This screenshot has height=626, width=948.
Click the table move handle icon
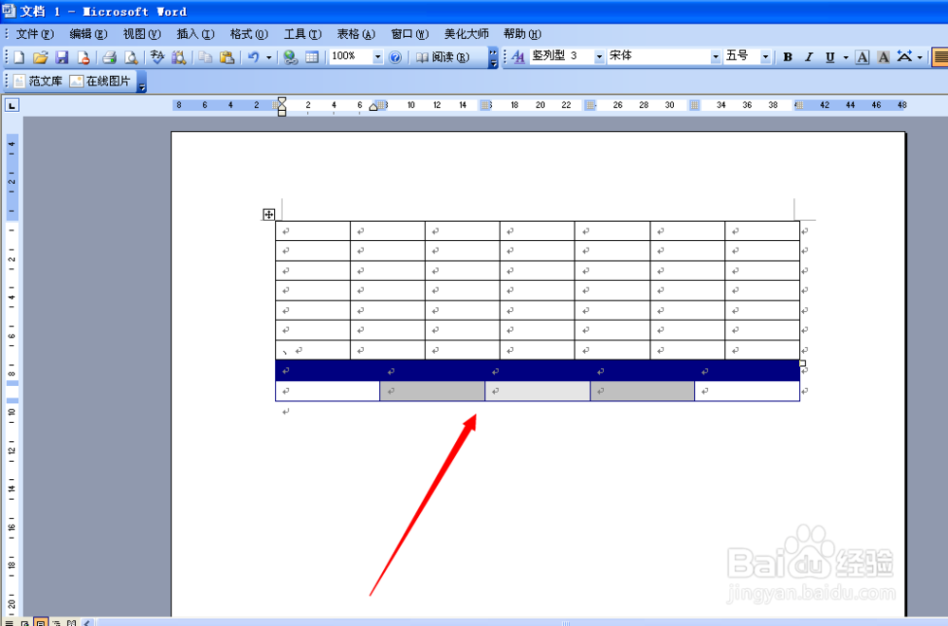click(268, 214)
